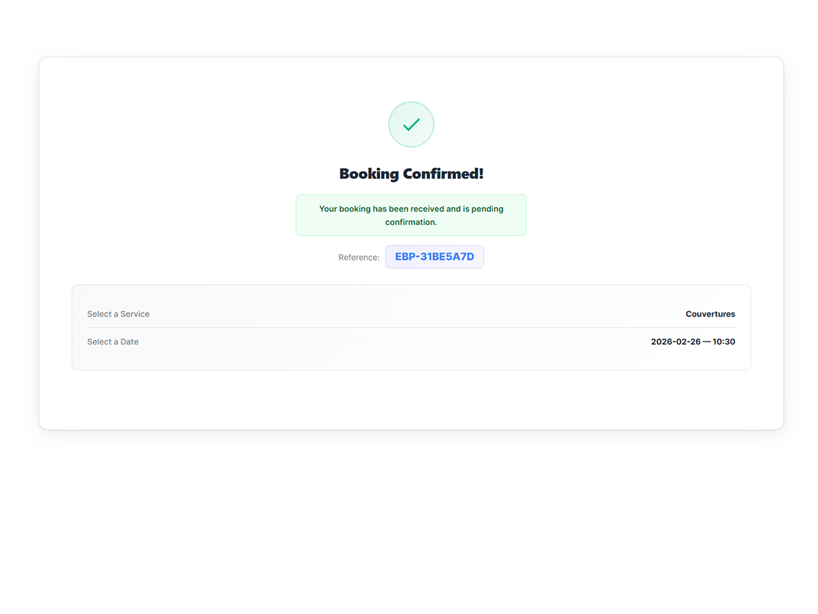Click the word "Booking" in the heading
The height and width of the screenshot is (614, 818).
coord(369,174)
